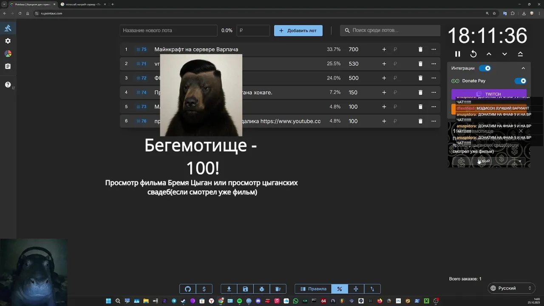This screenshot has width=544, height=306.
Task: Click plus icon on the 530 lot
Action: tap(384, 64)
